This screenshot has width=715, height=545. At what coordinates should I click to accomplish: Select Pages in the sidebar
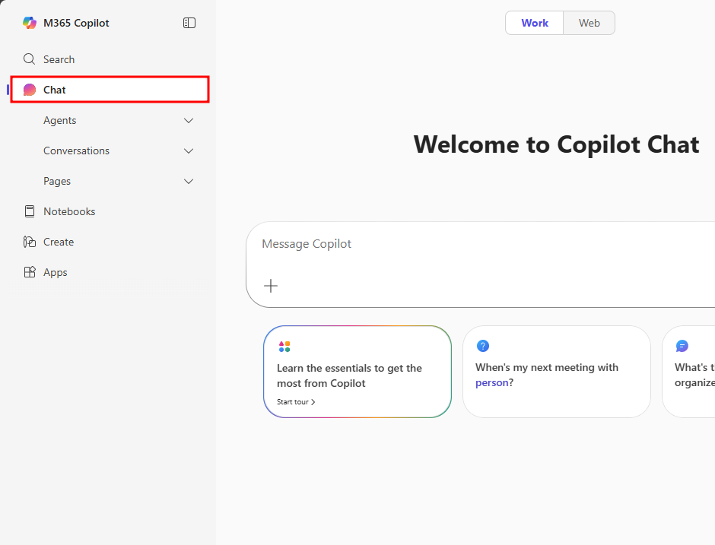(57, 181)
